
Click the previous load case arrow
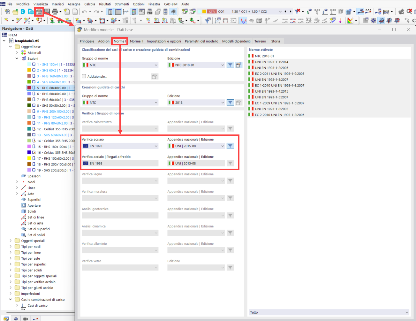(x=285, y=11)
